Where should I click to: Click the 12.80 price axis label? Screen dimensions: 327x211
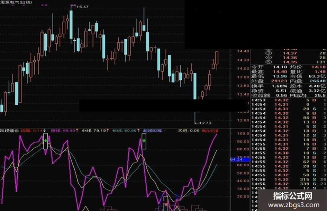[243, 120]
